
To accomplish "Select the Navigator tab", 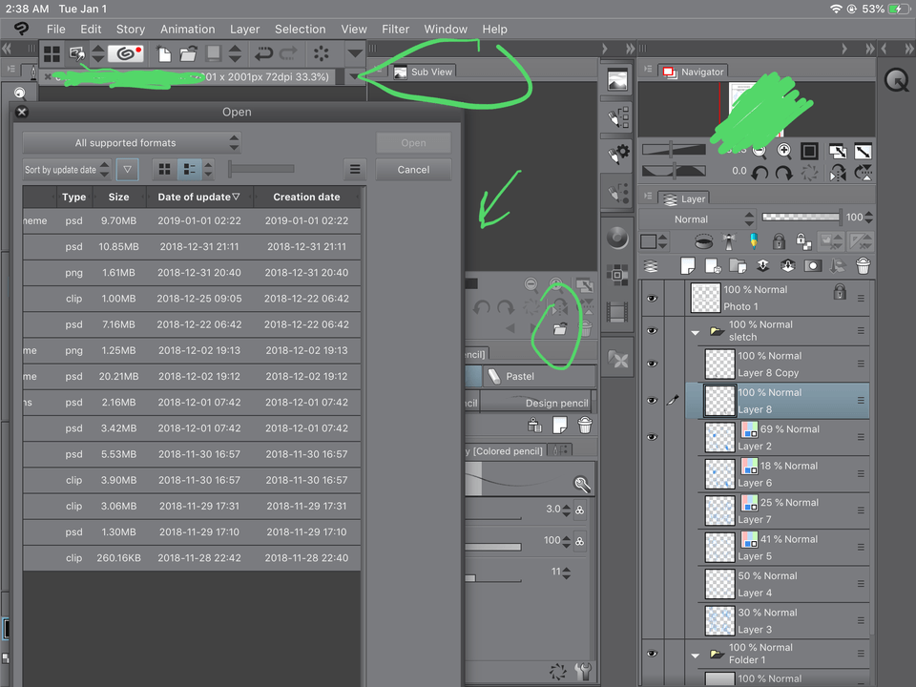I will pyautogui.click(x=694, y=72).
